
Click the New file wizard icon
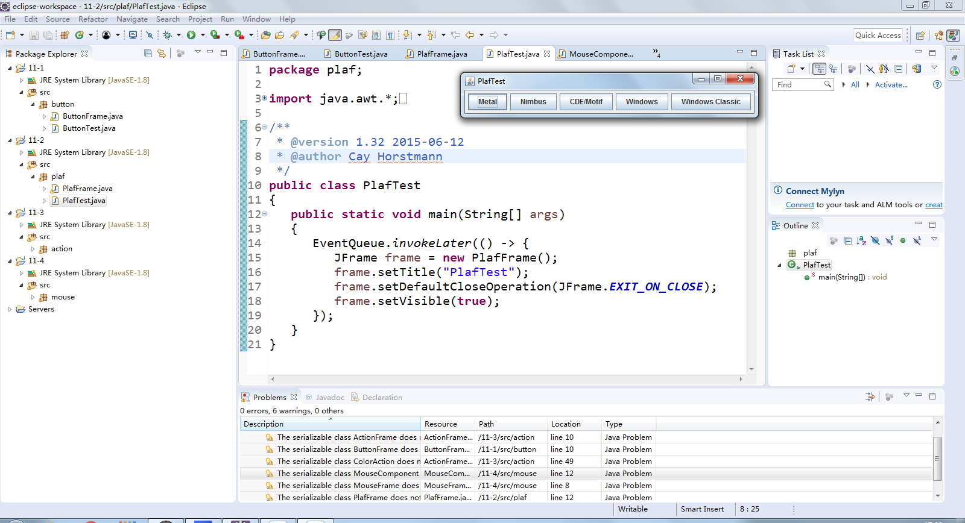(x=10, y=35)
